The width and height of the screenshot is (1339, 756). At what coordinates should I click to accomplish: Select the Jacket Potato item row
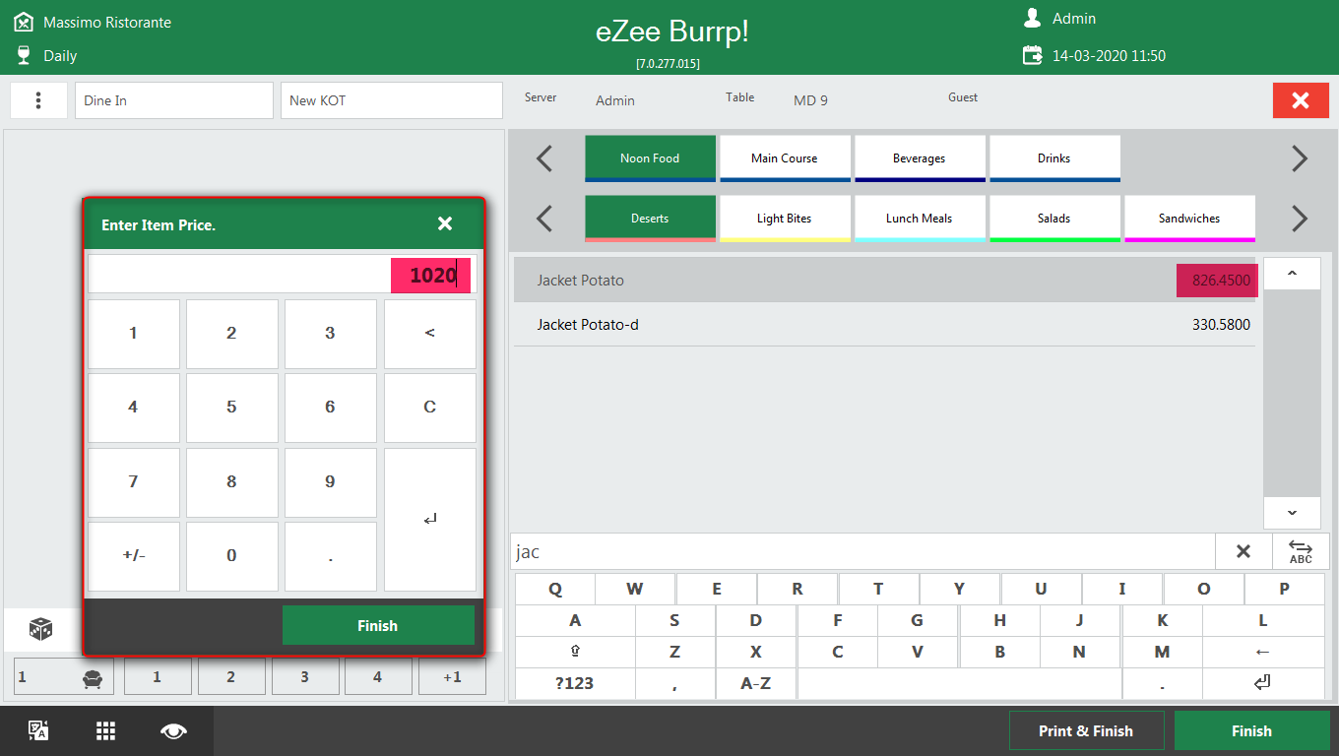[884, 281]
